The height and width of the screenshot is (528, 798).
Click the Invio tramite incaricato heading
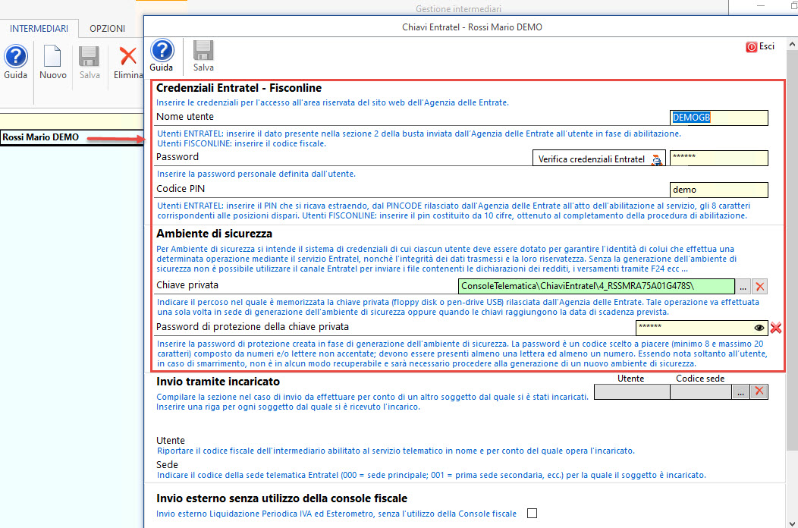pyautogui.click(x=218, y=382)
